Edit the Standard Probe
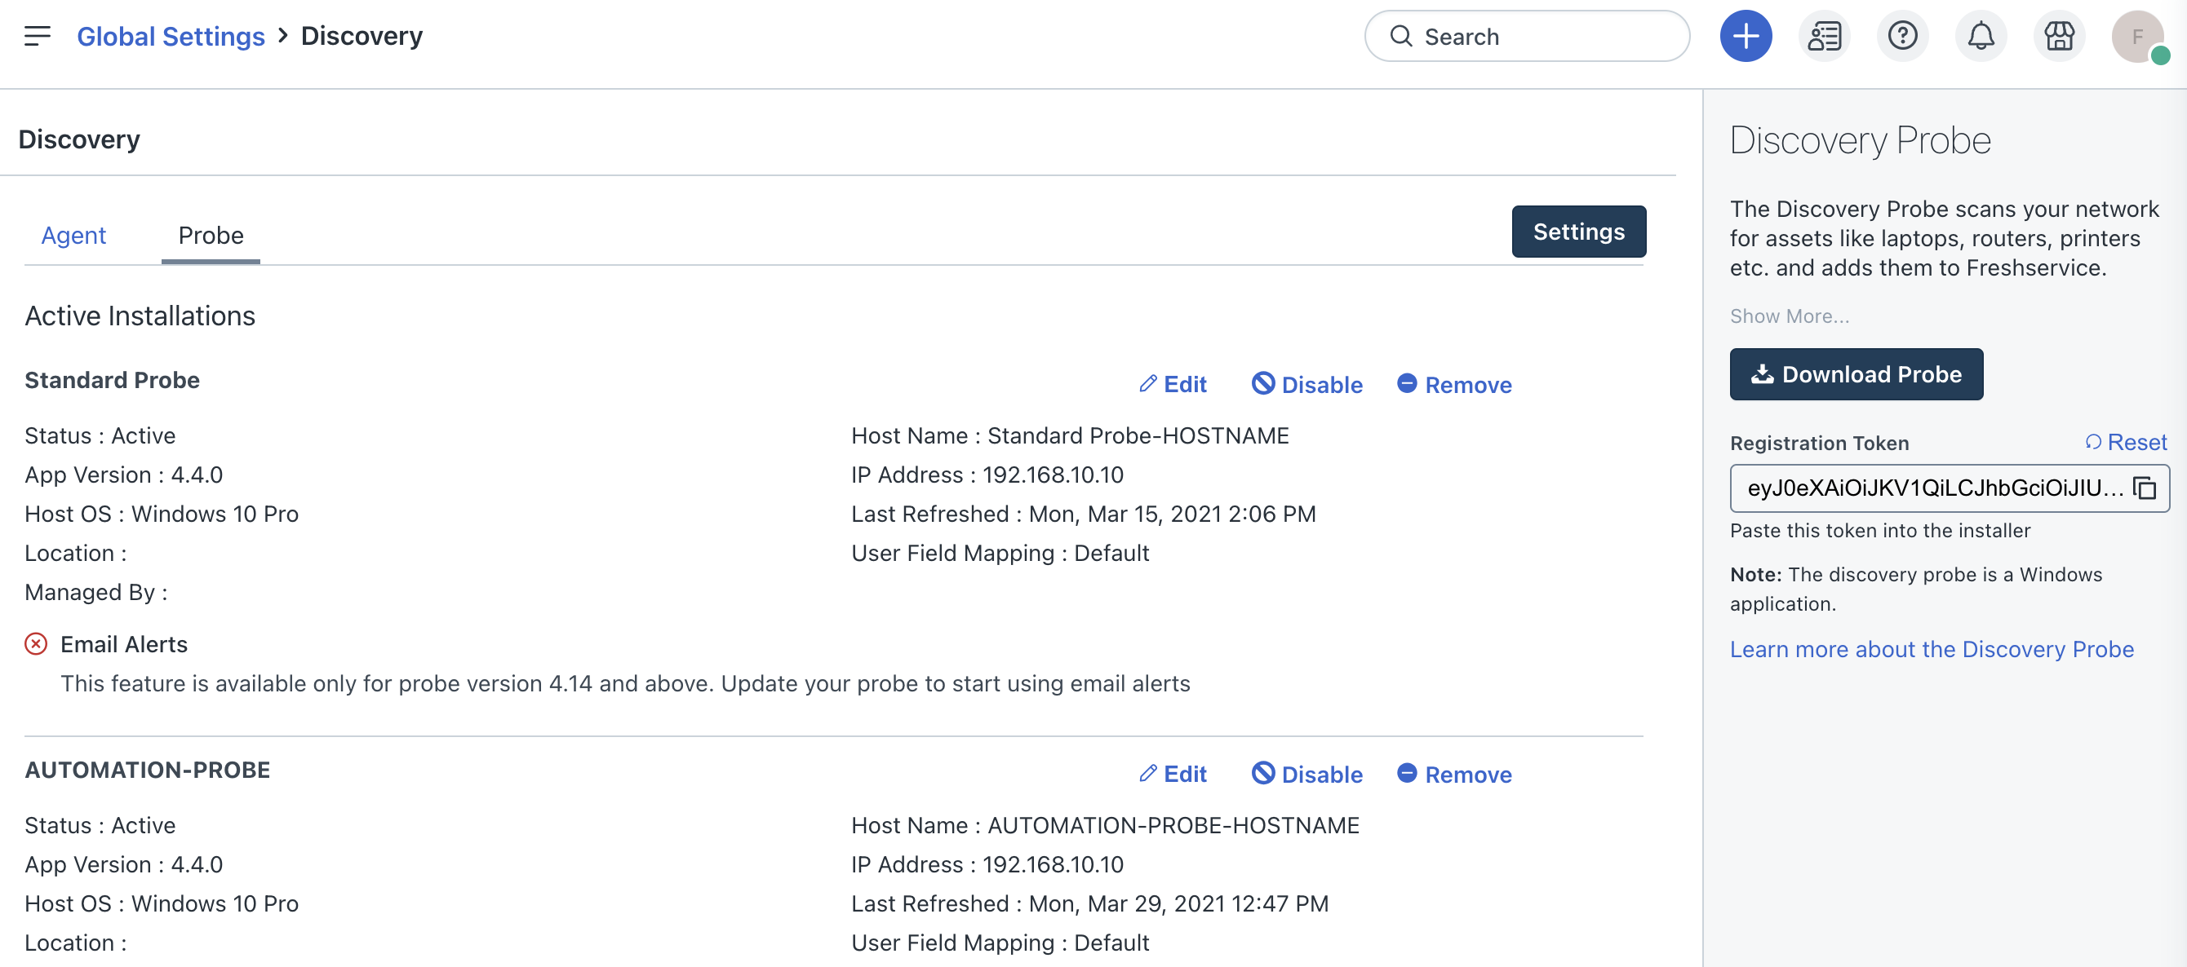 tap(1173, 384)
